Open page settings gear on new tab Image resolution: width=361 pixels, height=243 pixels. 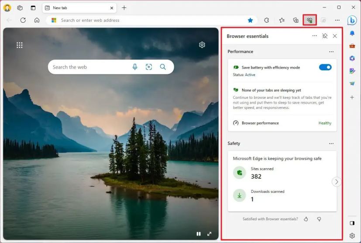202,45
